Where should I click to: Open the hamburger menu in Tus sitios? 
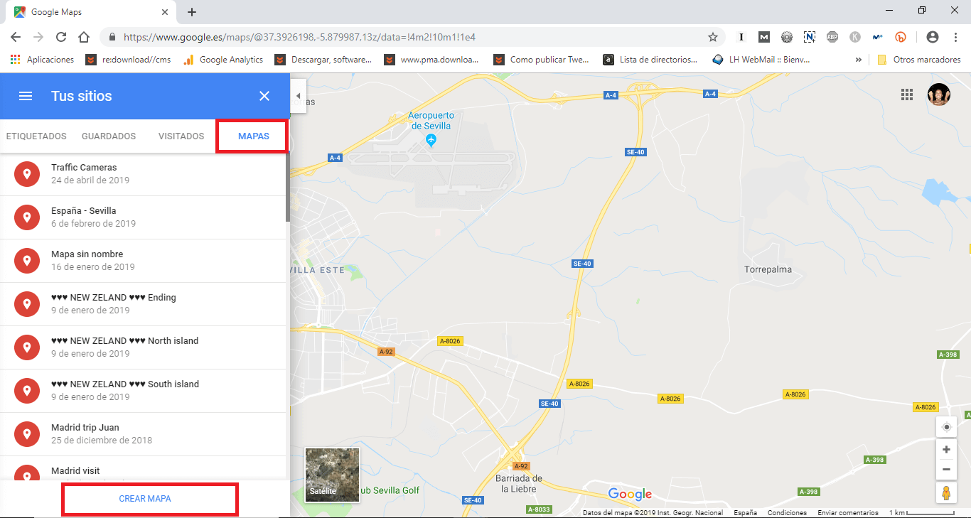(26, 96)
